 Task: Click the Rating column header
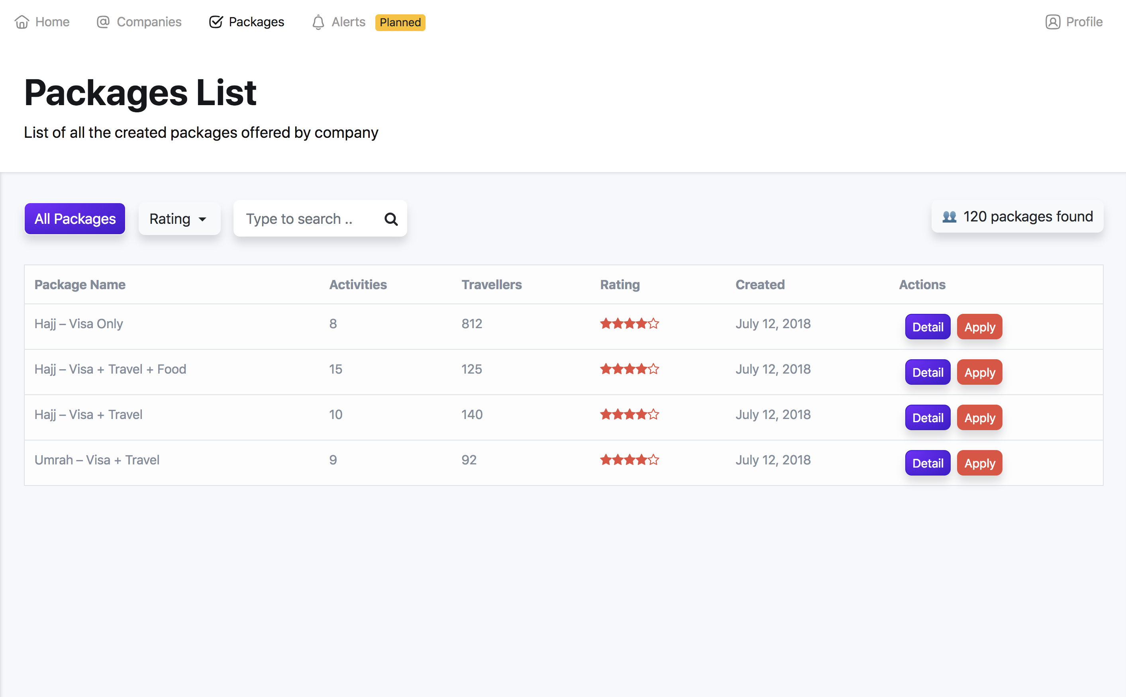click(620, 284)
